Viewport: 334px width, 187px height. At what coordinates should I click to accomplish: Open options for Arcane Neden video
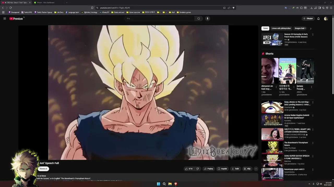click(313, 116)
